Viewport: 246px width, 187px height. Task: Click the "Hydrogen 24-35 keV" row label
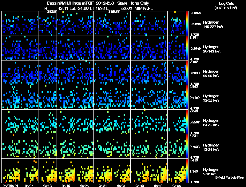[x=211, y=123]
